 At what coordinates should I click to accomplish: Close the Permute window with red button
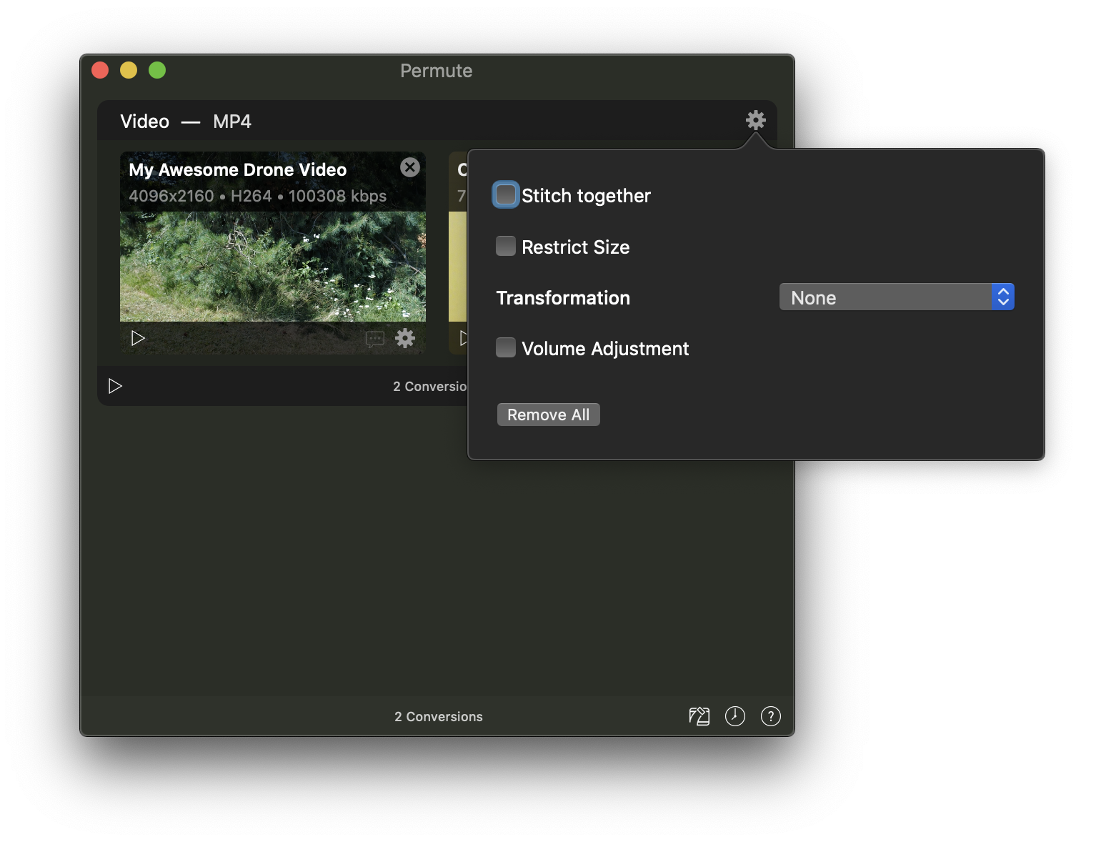tap(100, 70)
